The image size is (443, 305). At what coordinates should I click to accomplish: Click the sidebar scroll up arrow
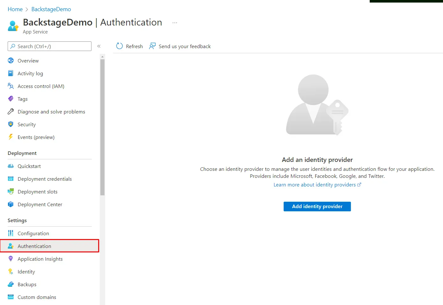pyautogui.click(x=102, y=57)
